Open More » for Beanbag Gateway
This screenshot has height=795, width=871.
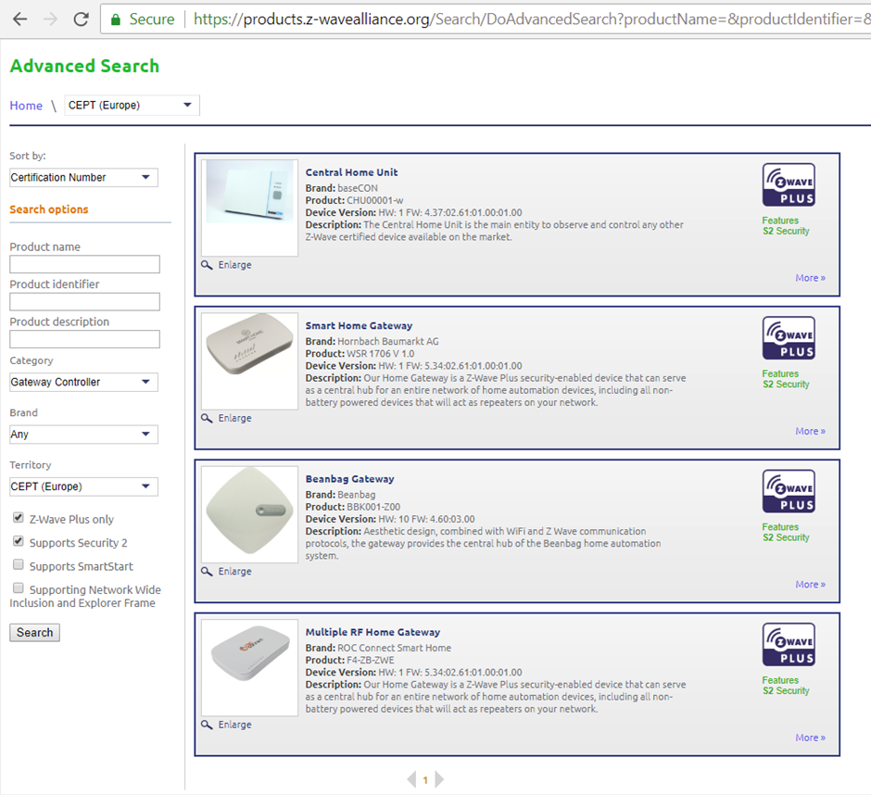pyautogui.click(x=811, y=585)
